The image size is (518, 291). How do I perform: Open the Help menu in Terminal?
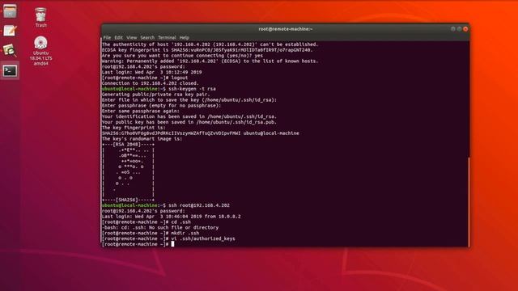coord(184,38)
